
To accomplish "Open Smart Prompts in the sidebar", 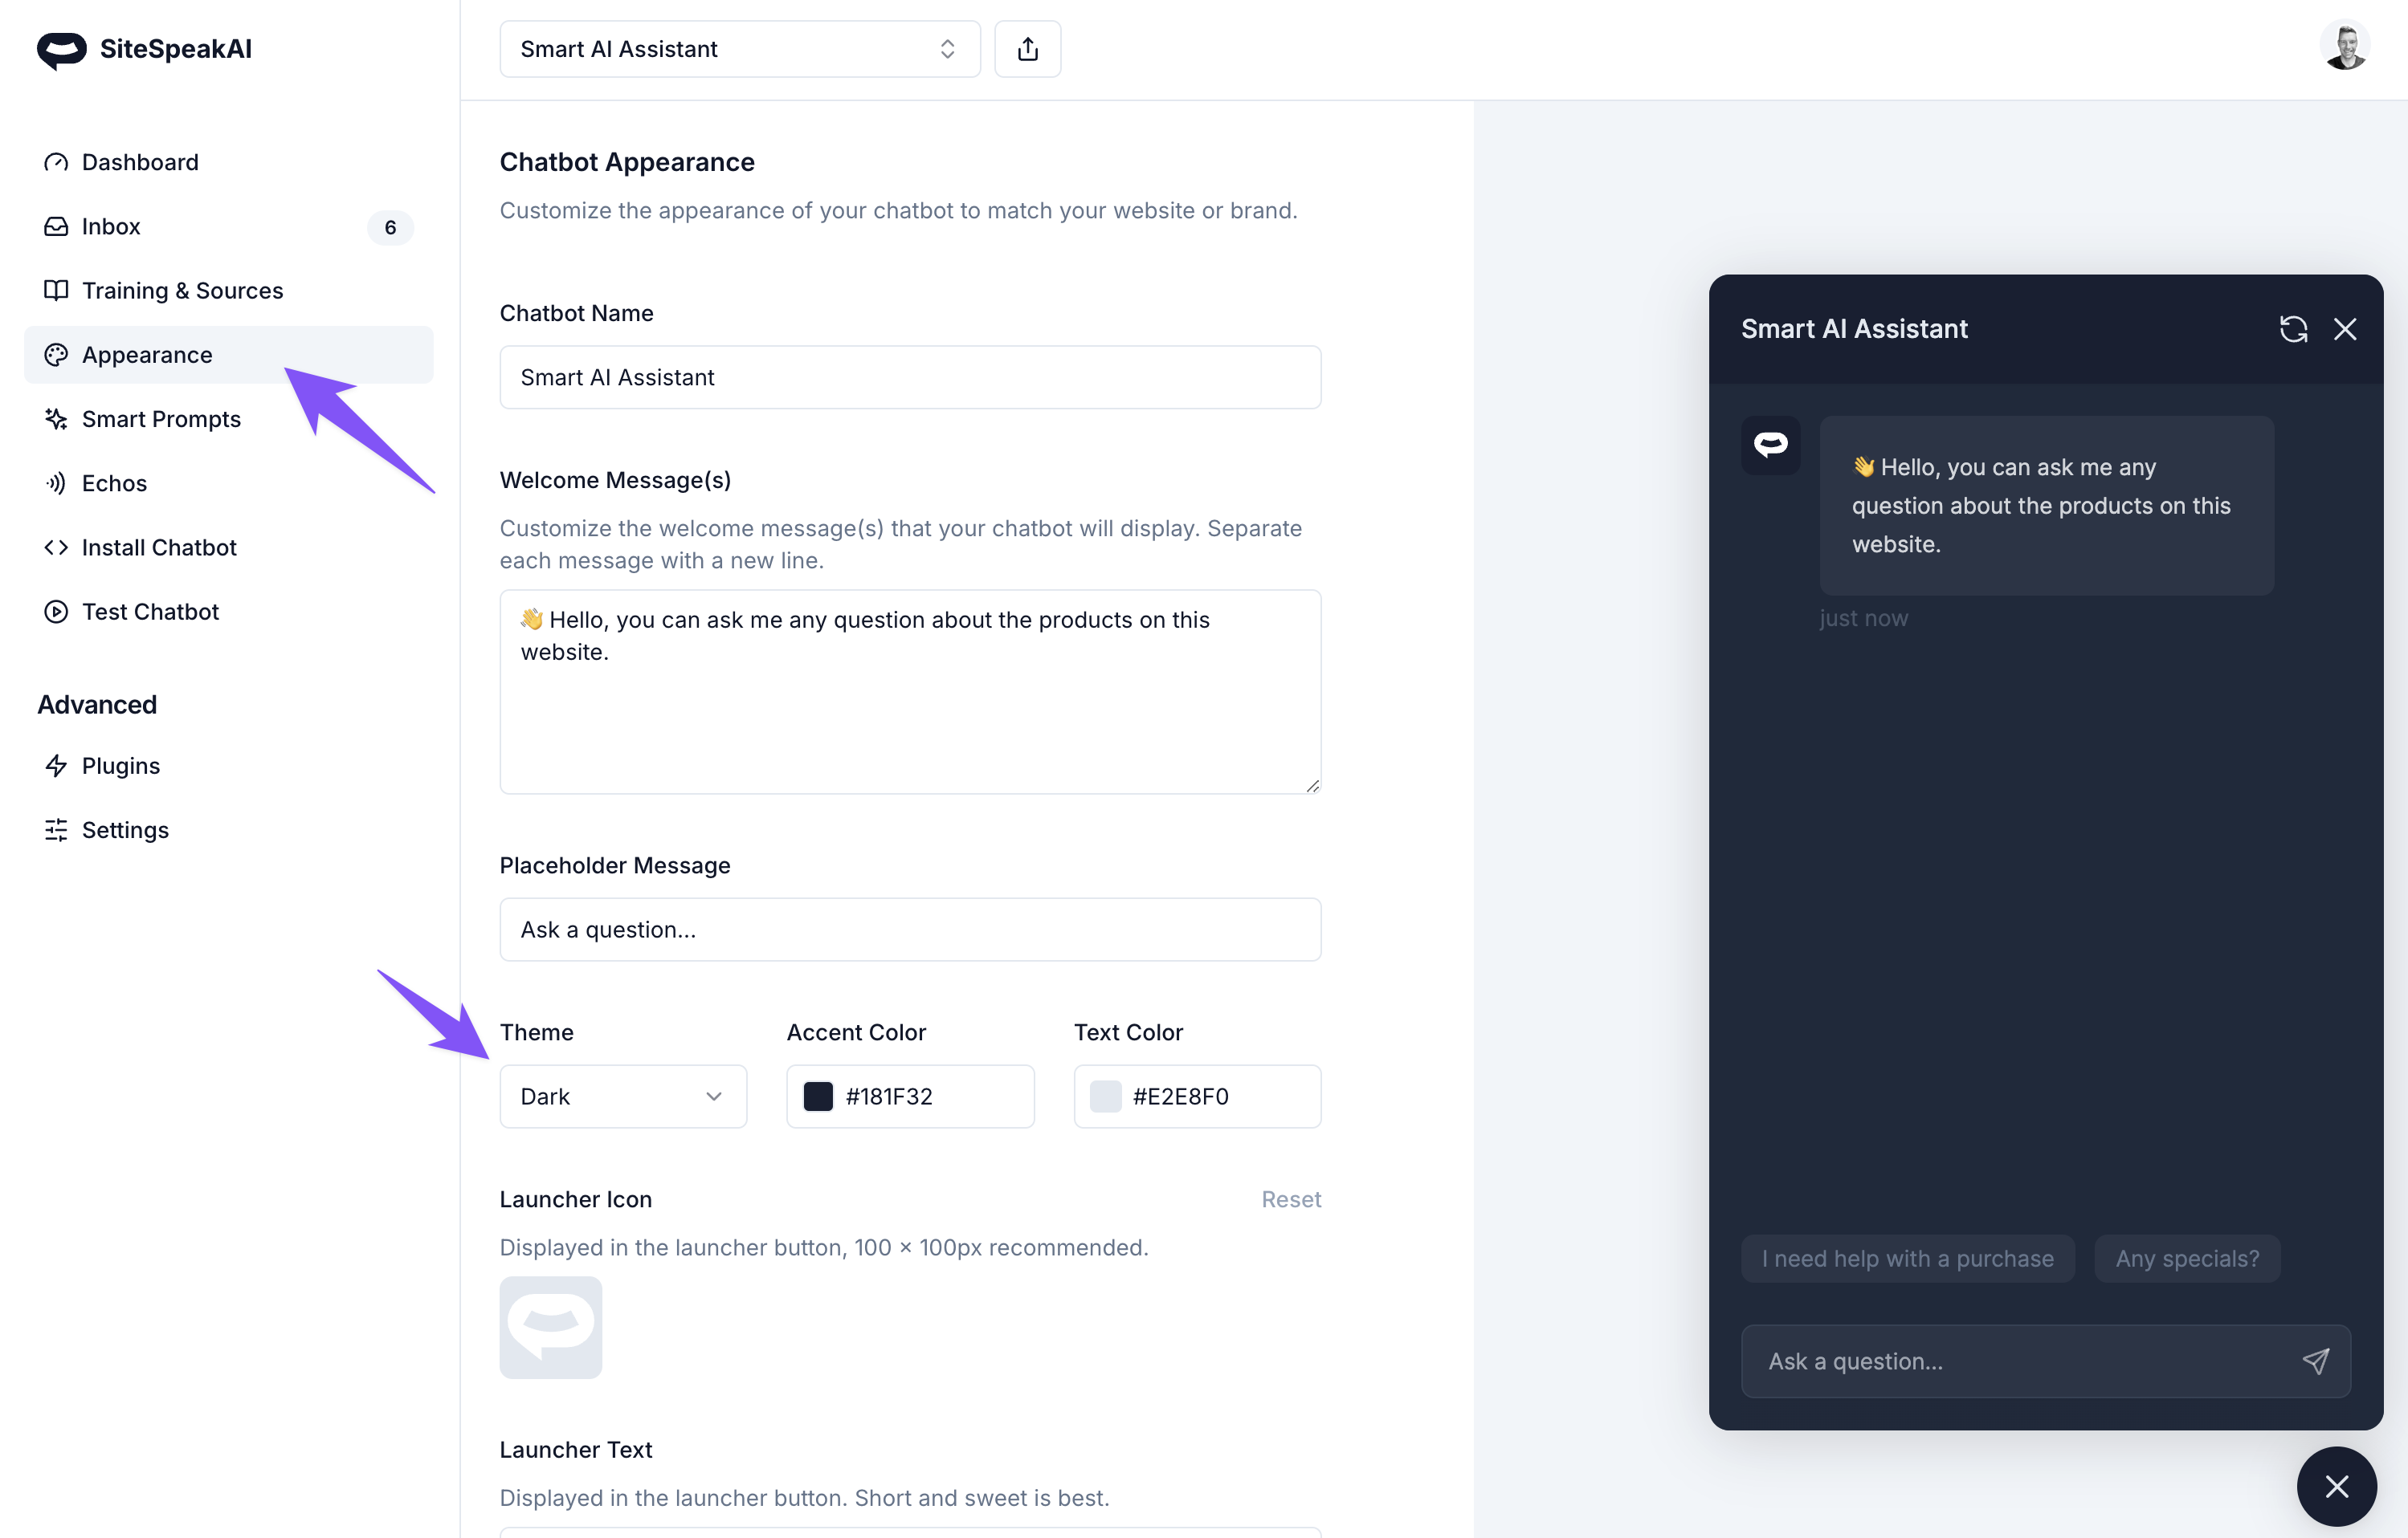I will (x=161, y=419).
